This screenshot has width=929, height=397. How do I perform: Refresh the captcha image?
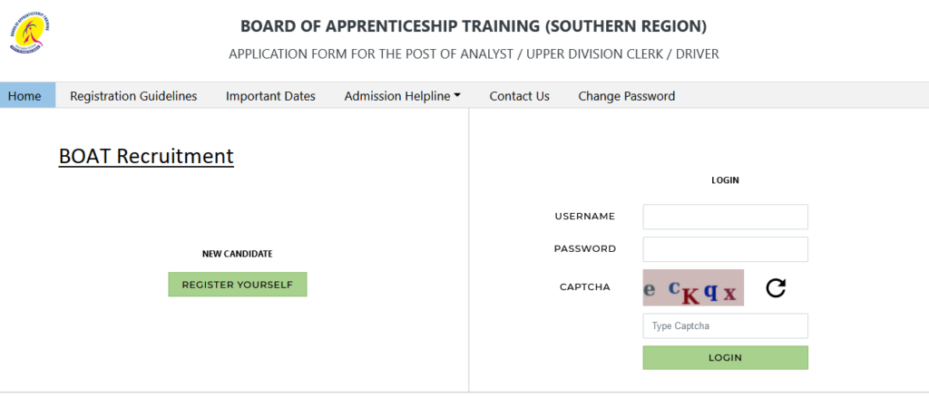pos(776,288)
